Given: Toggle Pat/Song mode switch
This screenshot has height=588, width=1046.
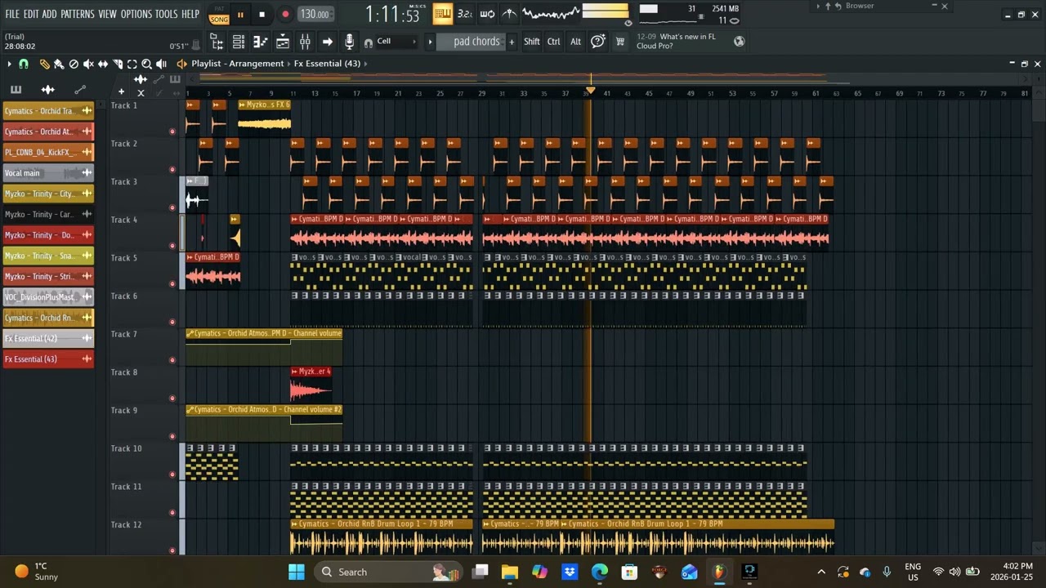Looking at the screenshot, I should (x=219, y=14).
